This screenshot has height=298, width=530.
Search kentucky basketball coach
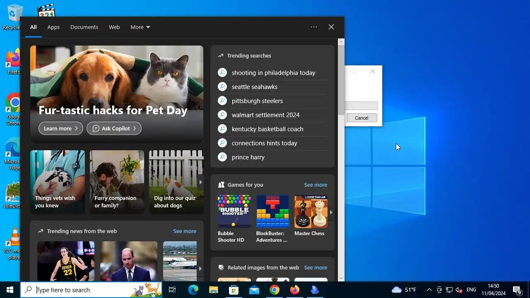(x=272, y=129)
